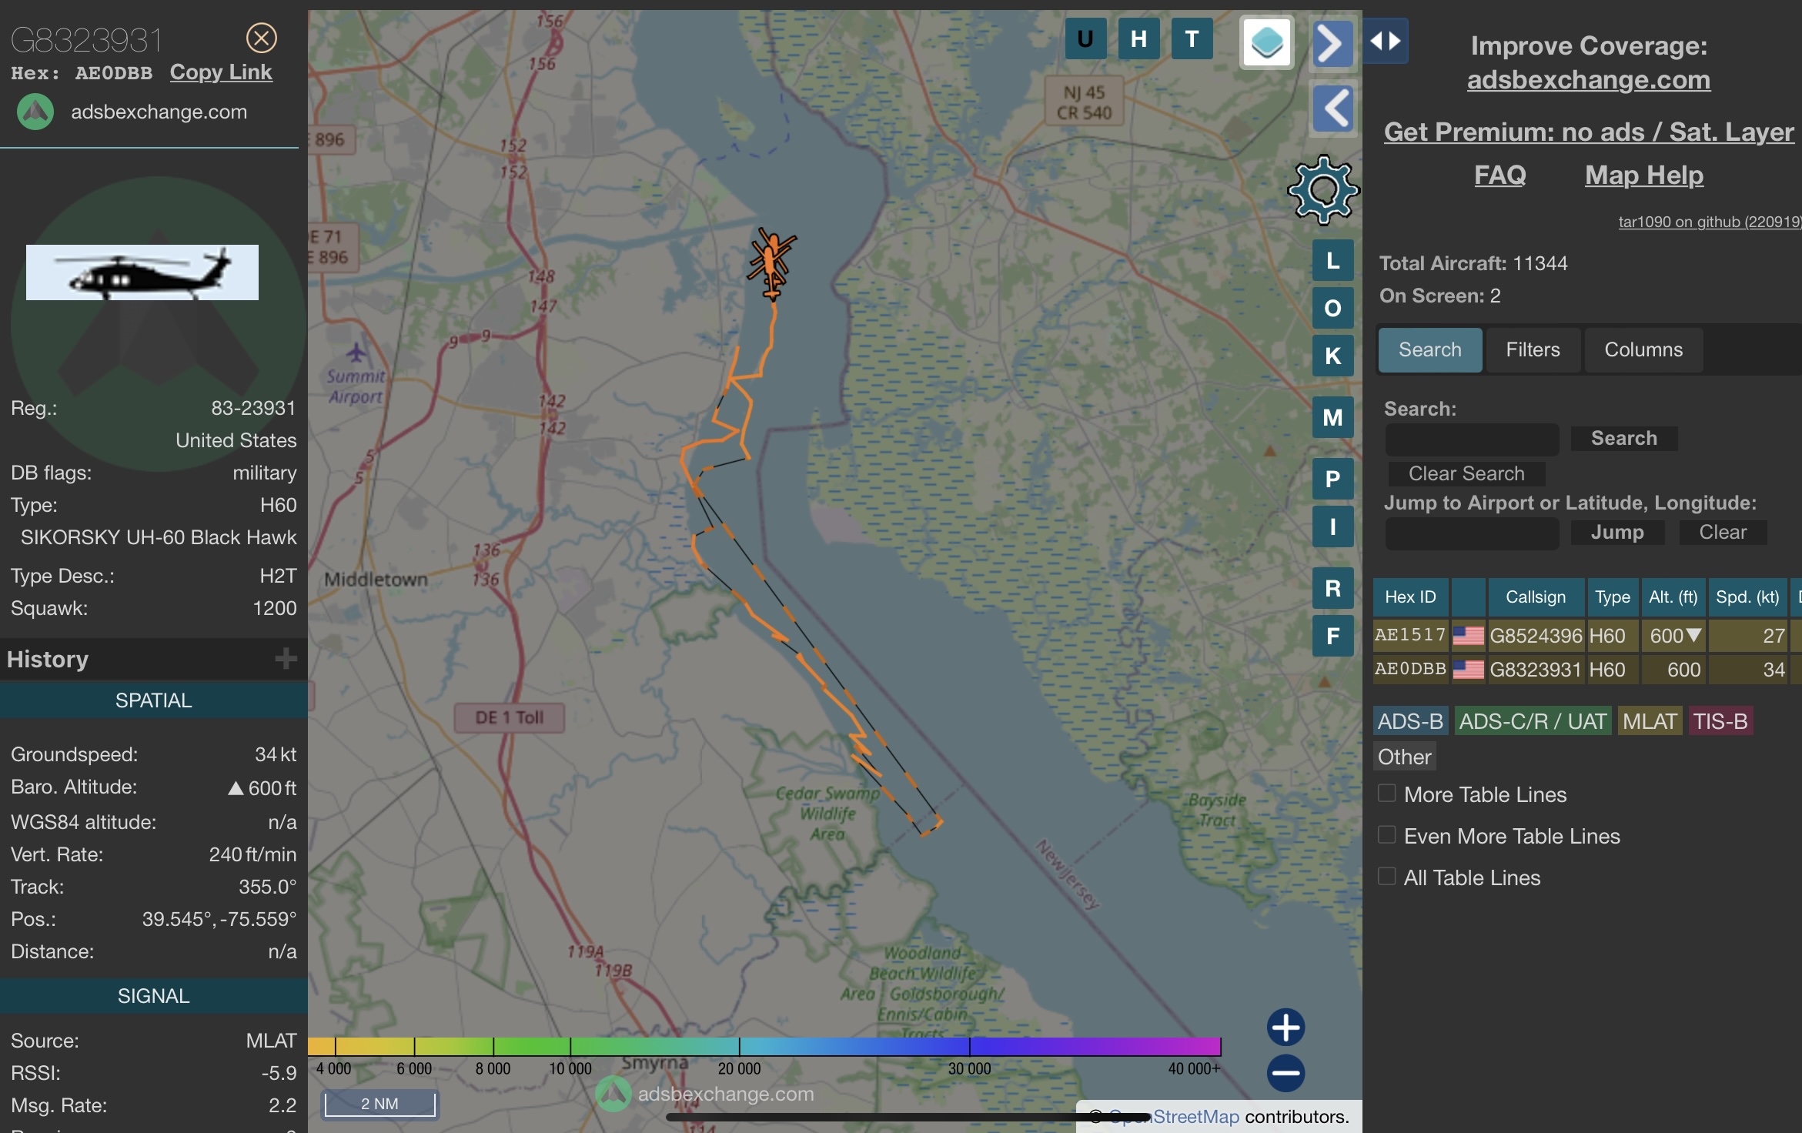The height and width of the screenshot is (1133, 1802).
Task: Click the Clear Search button
Action: click(1466, 474)
